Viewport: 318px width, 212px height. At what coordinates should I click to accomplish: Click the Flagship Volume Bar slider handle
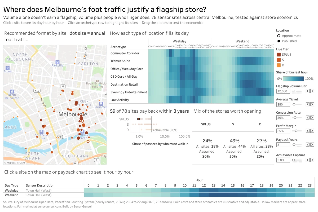point(295,91)
